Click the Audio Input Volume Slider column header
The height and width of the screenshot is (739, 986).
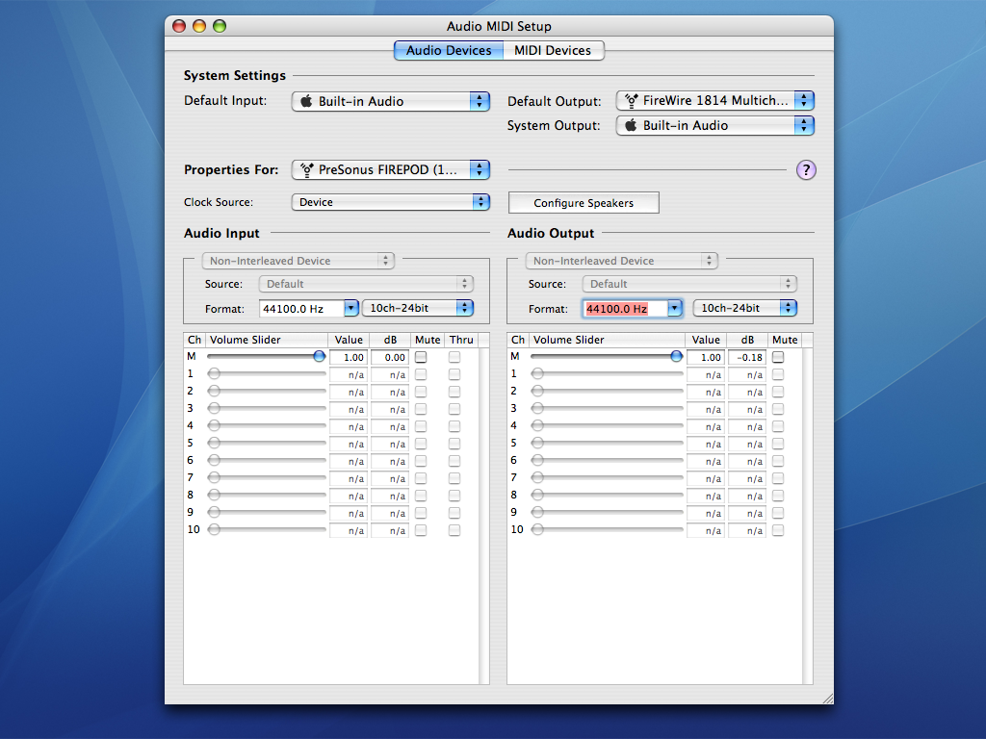pyautogui.click(x=267, y=340)
